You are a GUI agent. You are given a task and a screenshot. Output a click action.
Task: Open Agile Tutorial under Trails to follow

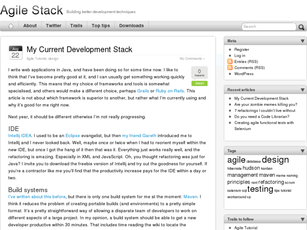click(x=246, y=228)
